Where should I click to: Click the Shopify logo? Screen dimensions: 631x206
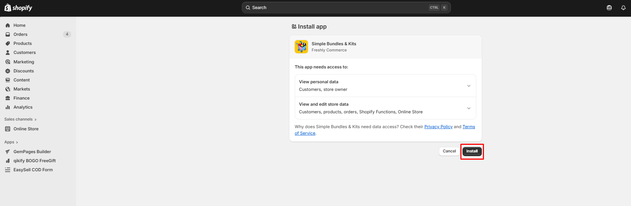click(x=18, y=8)
